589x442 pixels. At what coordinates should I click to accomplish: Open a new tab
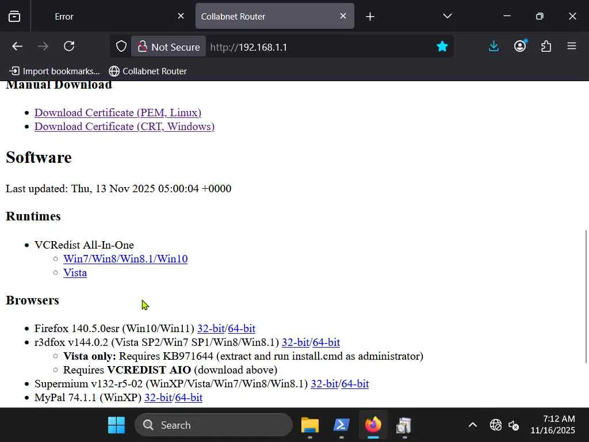[x=370, y=17]
